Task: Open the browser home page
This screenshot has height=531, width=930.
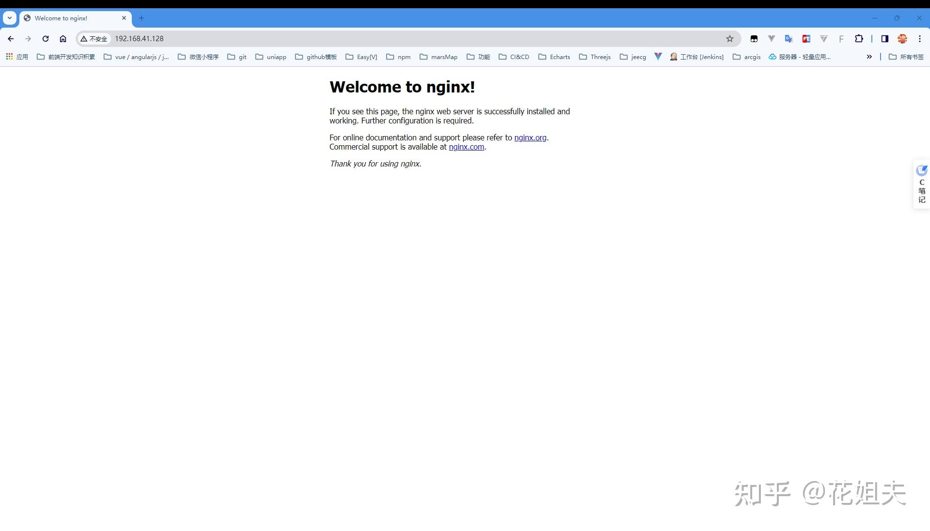Action: pyautogui.click(x=63, y=39)
